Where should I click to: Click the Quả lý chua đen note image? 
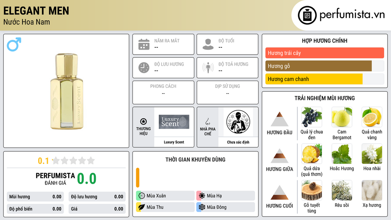pyautogui.click(x=312, y=117)
